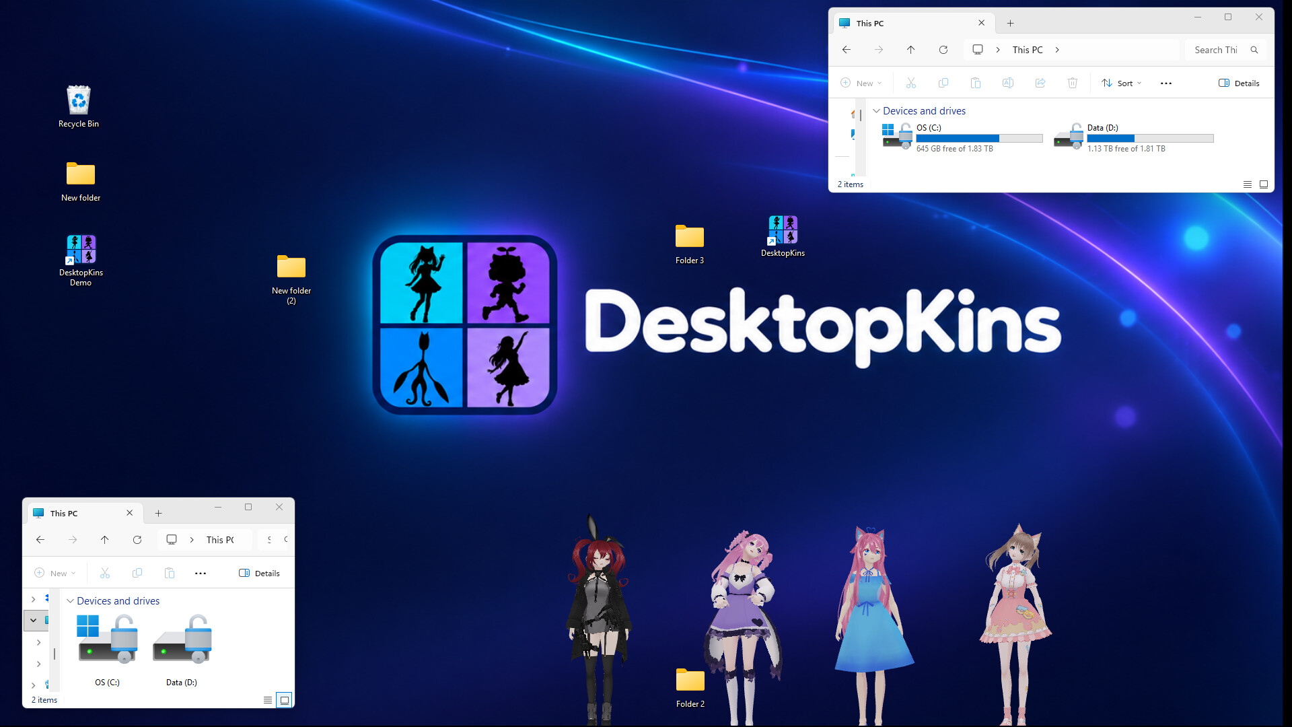1292x727 pixels.
Task: Open the Recycle Bin desktop icon
Action: [x=79, y=106]
